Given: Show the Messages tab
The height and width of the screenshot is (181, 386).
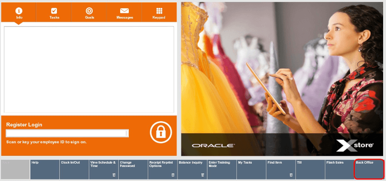Looking at the screenshot, I should (124, 13).
